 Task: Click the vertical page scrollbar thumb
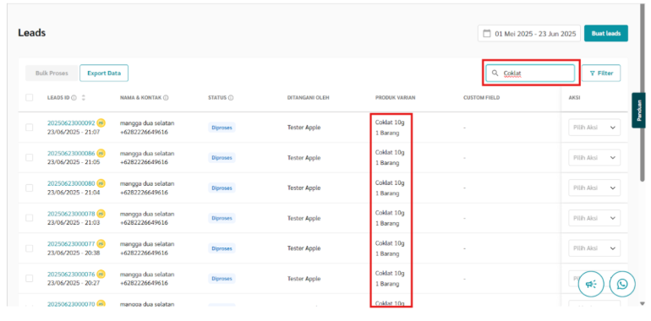coord(643,94)
